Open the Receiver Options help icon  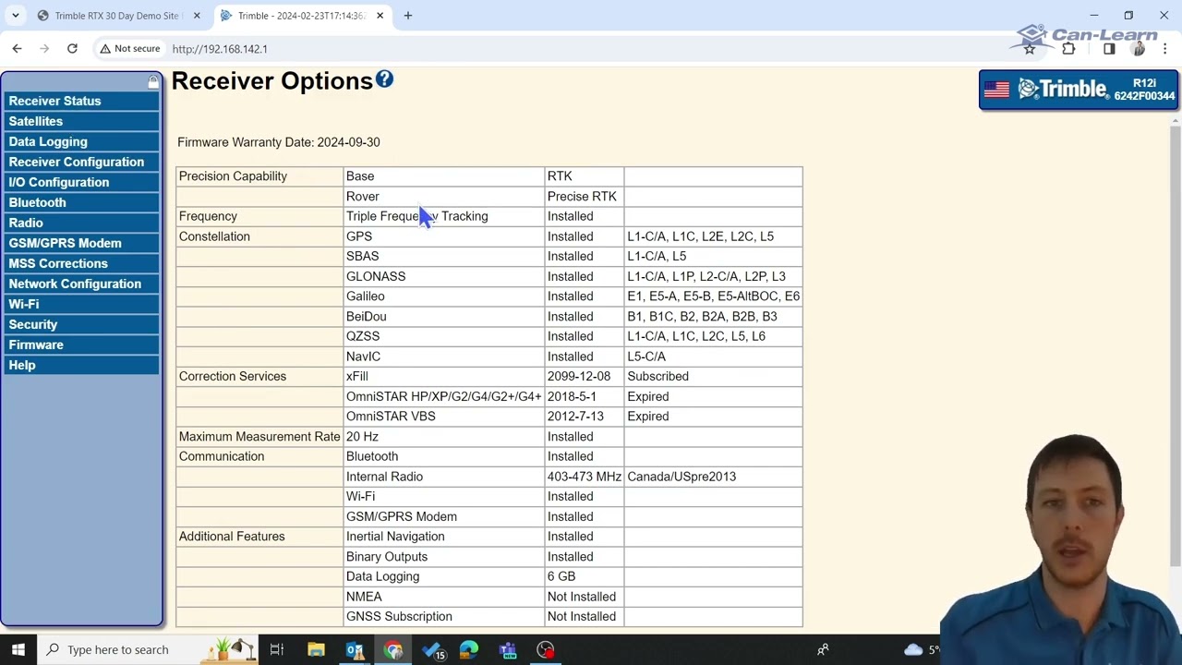(384, 80)
